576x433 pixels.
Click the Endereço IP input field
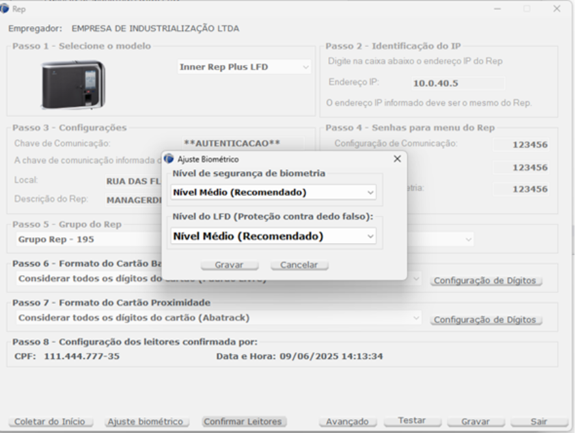[458, 83]
